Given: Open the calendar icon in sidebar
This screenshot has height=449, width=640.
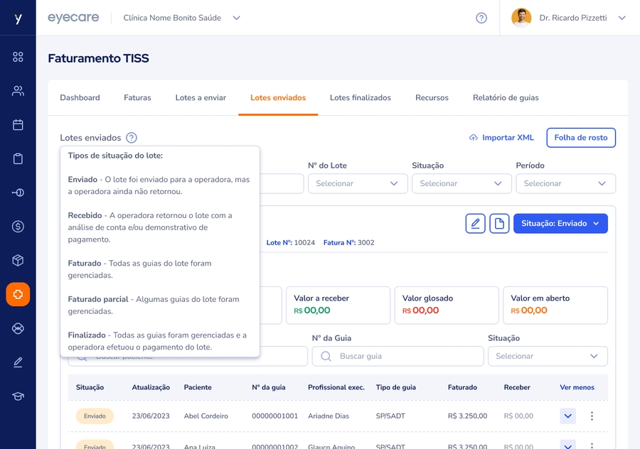Looking at the screenshot, I should pos(18,125).
